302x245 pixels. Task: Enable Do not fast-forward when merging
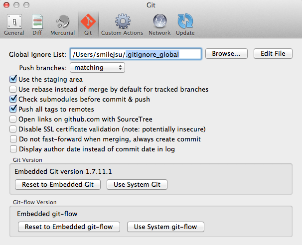point(13,139)
